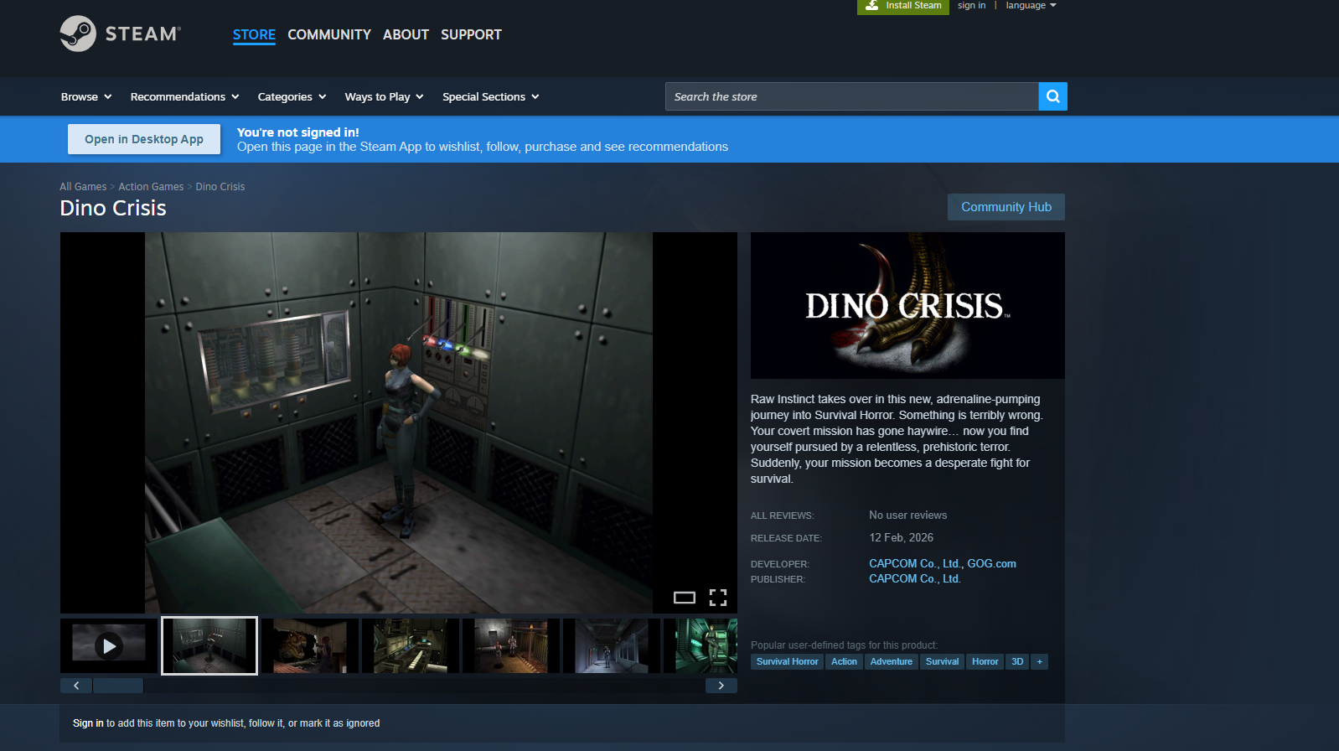1339x751 pixels.
Task: Expand the Recommendations menu
Action: point(185,96)
